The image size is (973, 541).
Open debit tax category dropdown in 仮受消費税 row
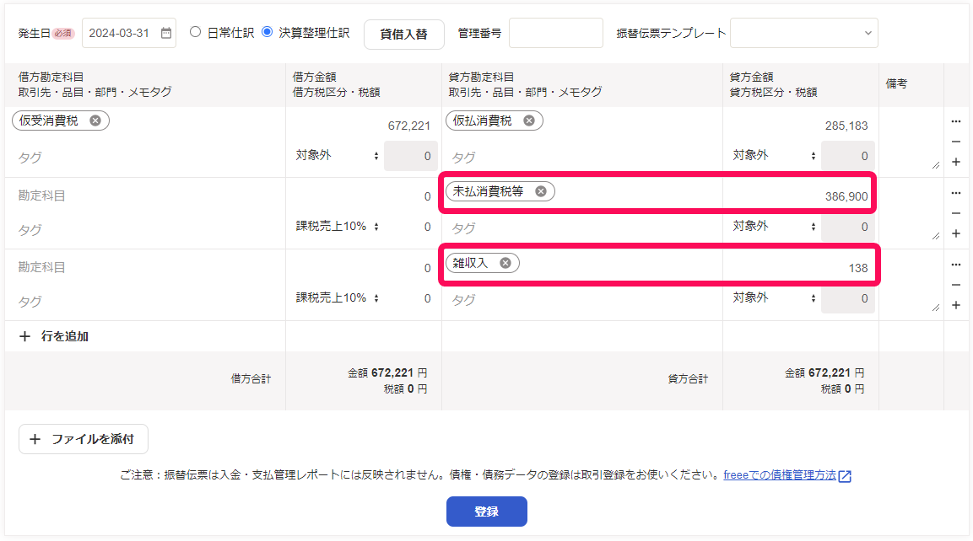pyautogui.click(x=337, y=156)
